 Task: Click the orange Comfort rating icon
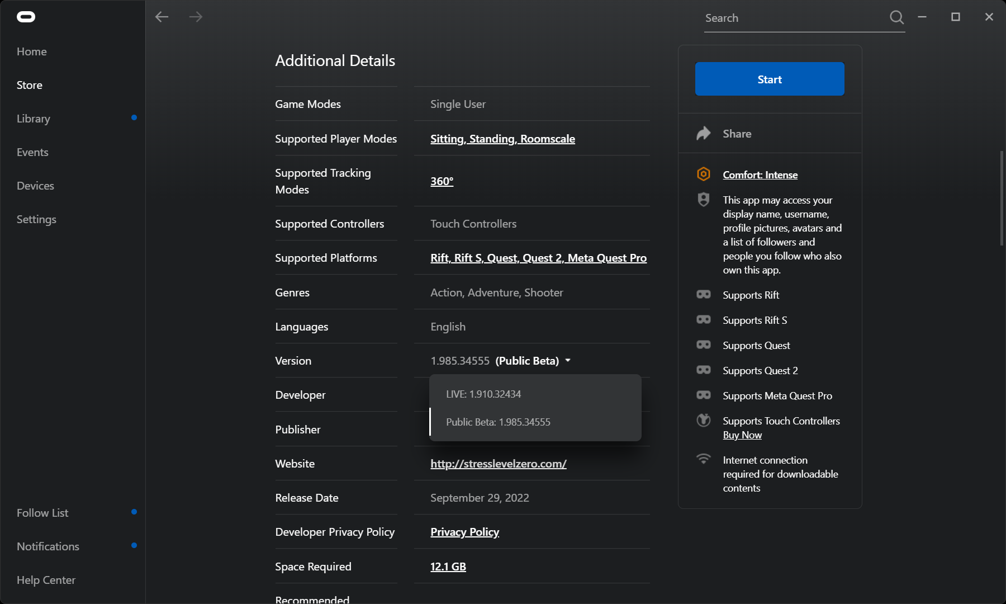click(x=704, y=174)
